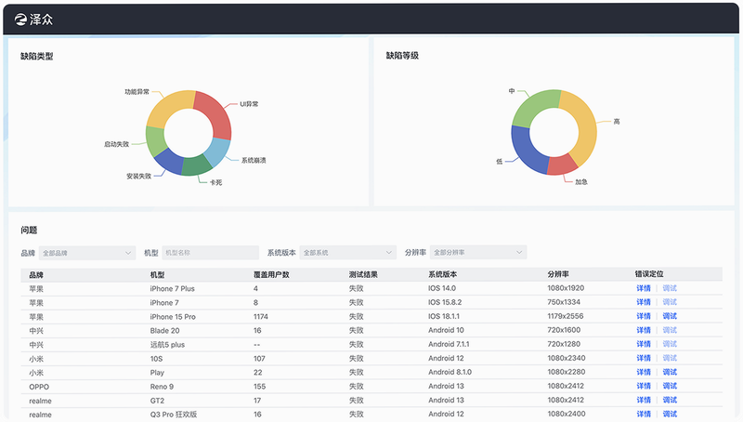Image resolution: width=743 pixels, height=422 pixels.
Task: Click 调试 for 远航5 plus row
Action: tap(670, 344)
